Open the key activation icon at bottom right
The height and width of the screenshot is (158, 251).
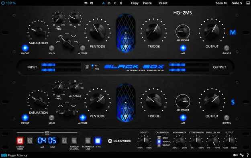(235, 155)
